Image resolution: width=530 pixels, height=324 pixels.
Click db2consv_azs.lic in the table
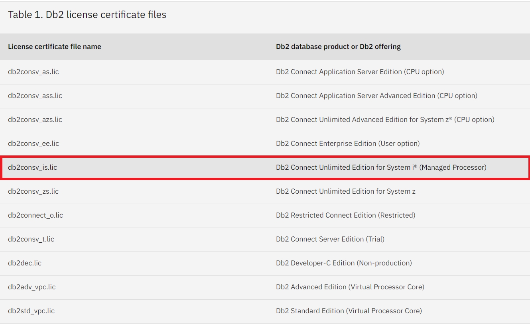coord(35,120)
